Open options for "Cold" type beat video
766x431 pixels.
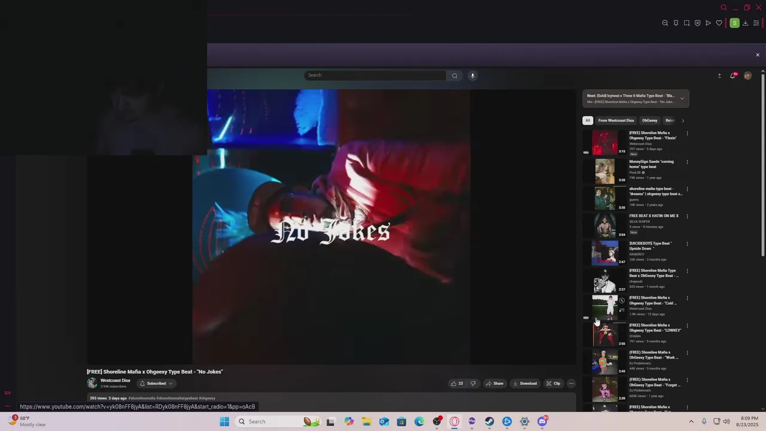[x=687, y=298]
